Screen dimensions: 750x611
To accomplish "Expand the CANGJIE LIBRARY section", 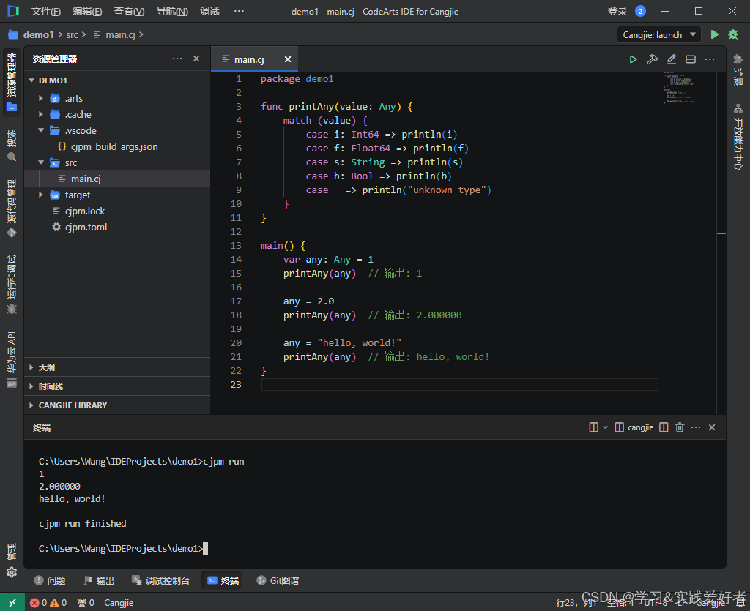I will coord(117,405).
